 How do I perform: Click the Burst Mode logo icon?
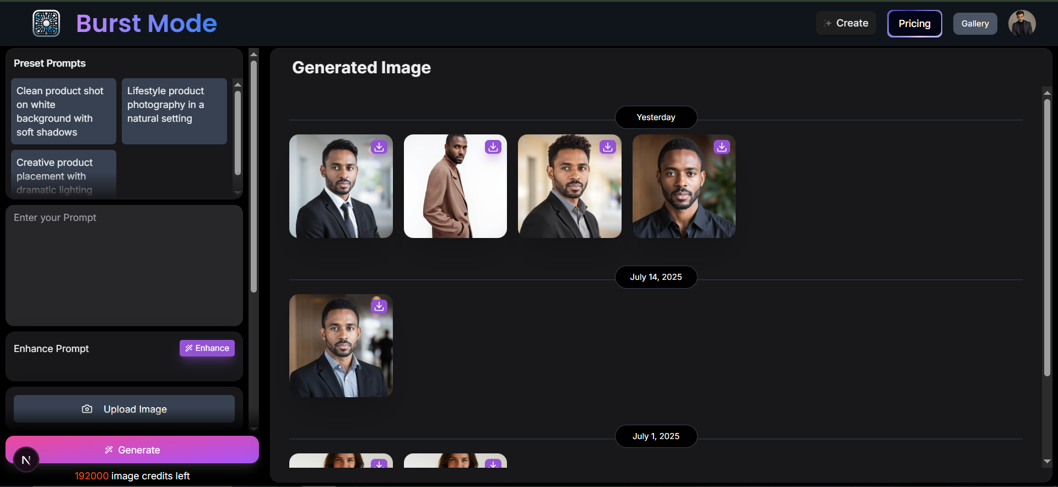(x=46, y=23)
